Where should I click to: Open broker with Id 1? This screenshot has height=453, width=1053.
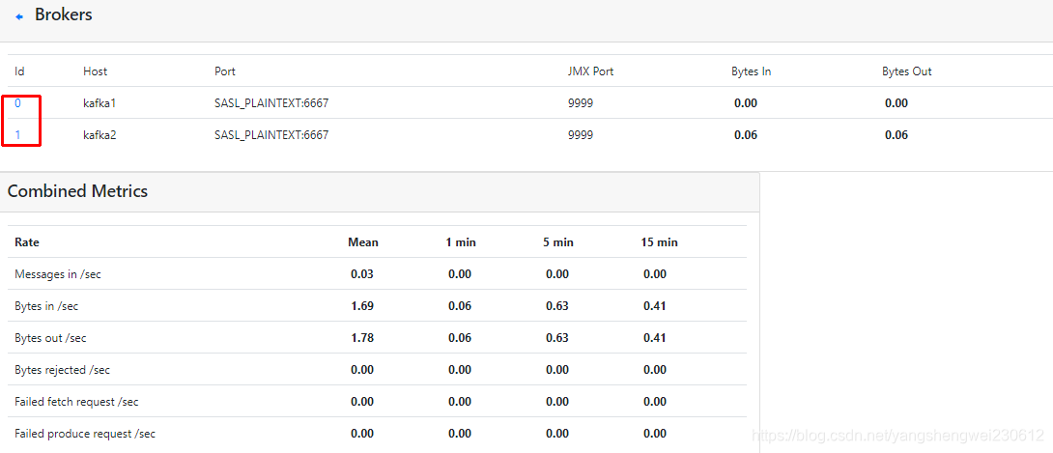(x=17, y=134)
